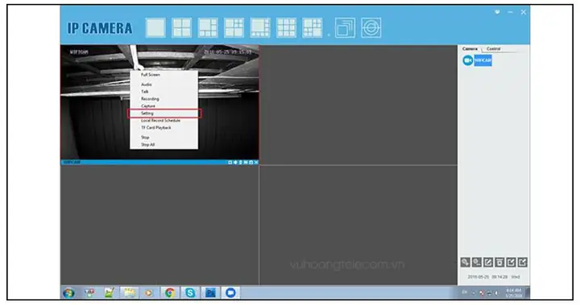Select the empty bottom-left video pane

click(x=159, y=225)
